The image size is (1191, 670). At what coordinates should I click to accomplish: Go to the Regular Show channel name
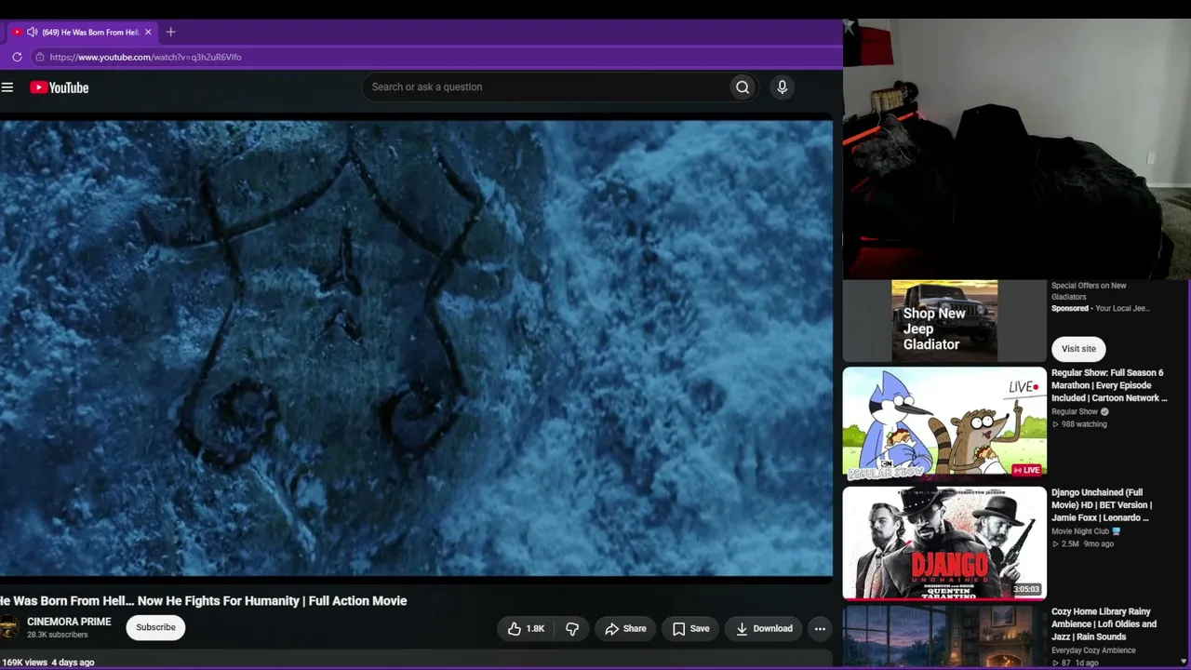tap(1075, 411)
